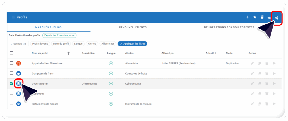Image resolution: width=288 pixels, height=121 pixels.
Task: Uncheck the Cybersécurité row checkbox
Action: pyautogui.click(x=12, y=83)
